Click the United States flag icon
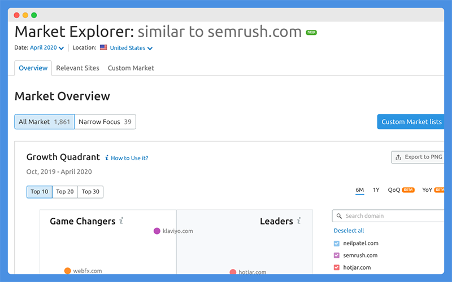 [103, 47]
